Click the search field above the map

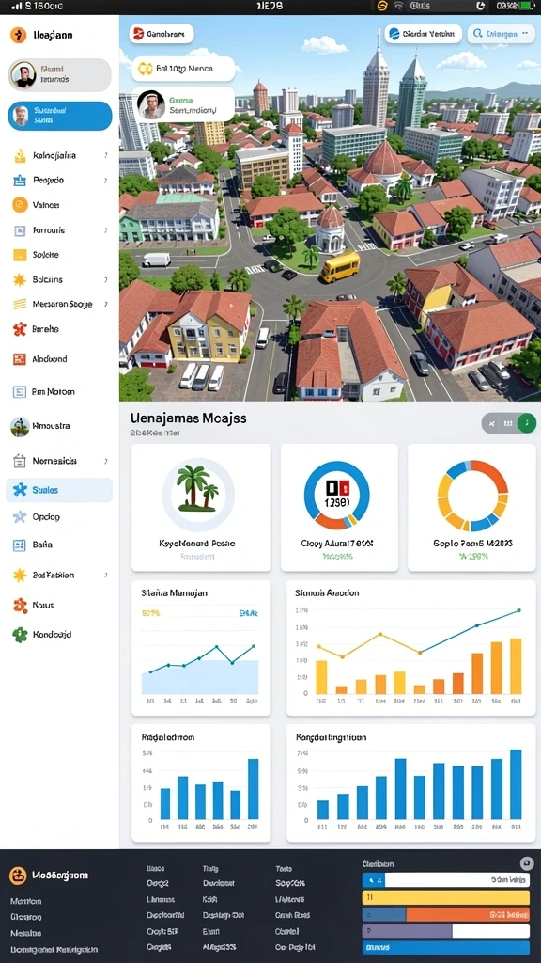[x=501, y=35]
